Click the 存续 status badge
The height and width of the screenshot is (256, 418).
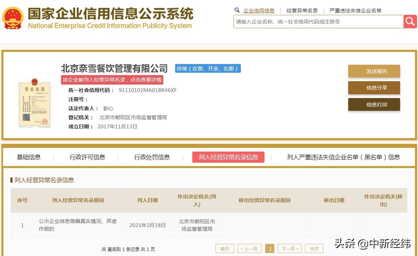point(208,68)
